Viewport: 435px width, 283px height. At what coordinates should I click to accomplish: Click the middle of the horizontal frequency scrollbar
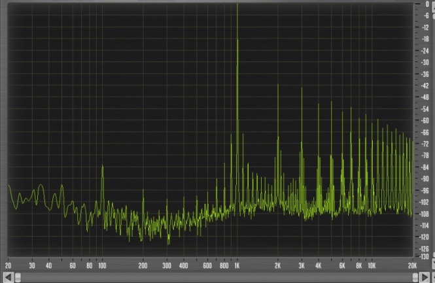[217, 279]
